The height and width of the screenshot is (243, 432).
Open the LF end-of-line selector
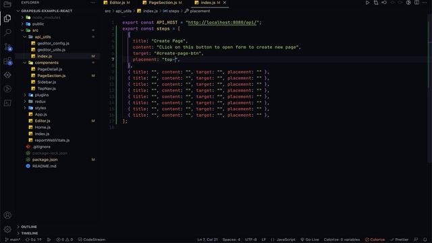coord(264,240)
